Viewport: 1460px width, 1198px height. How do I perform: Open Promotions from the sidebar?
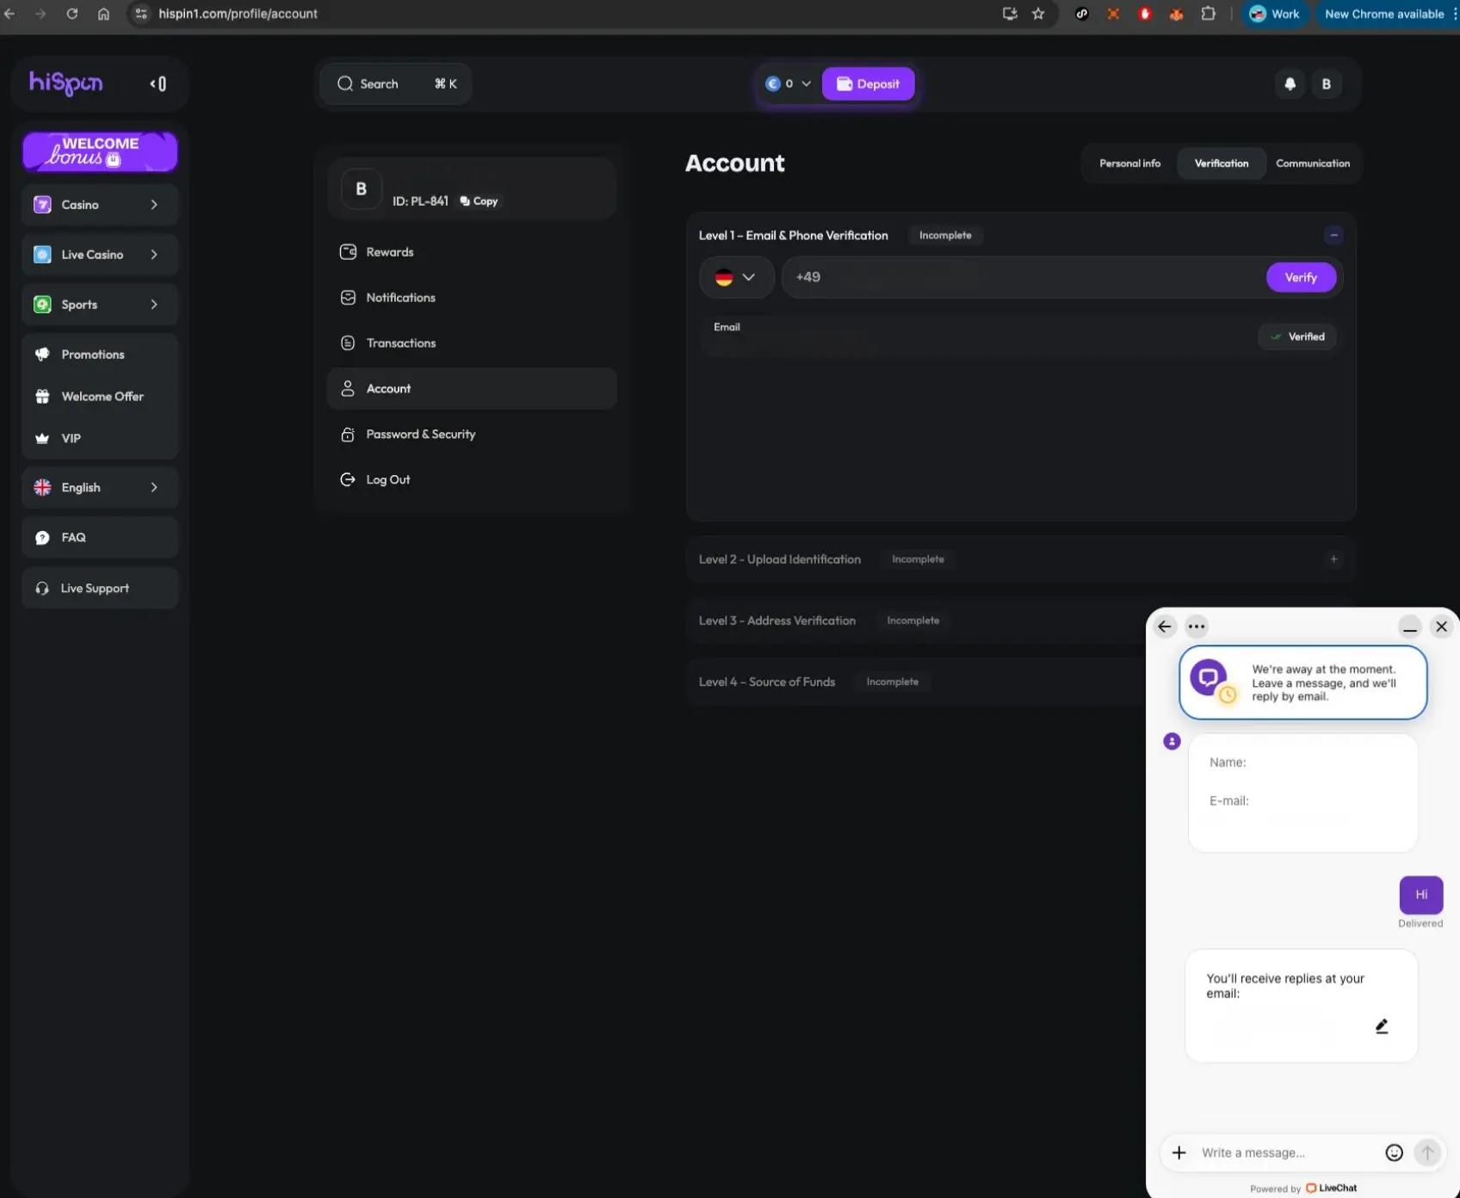(100, 355)
